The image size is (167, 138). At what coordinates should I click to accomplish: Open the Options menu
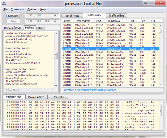(32, 10)
